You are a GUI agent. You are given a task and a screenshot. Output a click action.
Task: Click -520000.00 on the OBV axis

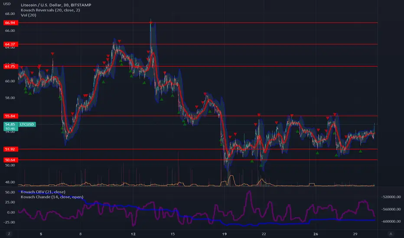[391, 197]
